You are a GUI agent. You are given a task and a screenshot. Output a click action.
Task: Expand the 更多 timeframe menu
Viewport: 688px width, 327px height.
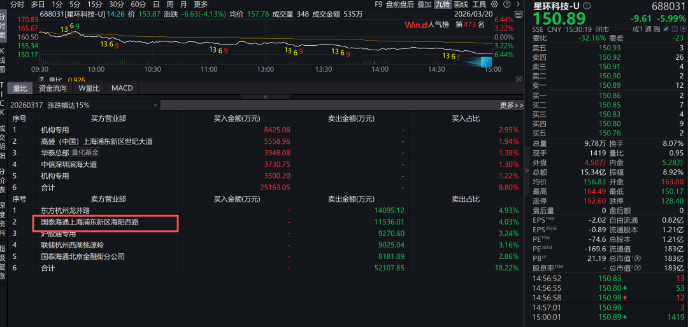click(200, 4)
